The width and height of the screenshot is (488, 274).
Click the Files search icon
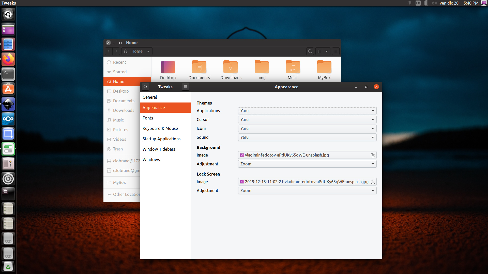point(310,51)
